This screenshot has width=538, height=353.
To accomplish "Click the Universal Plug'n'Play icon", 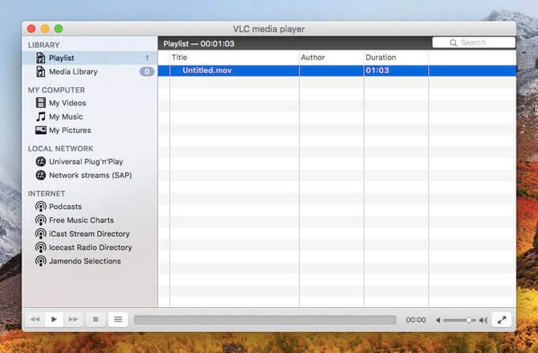I will coord(40,161).
